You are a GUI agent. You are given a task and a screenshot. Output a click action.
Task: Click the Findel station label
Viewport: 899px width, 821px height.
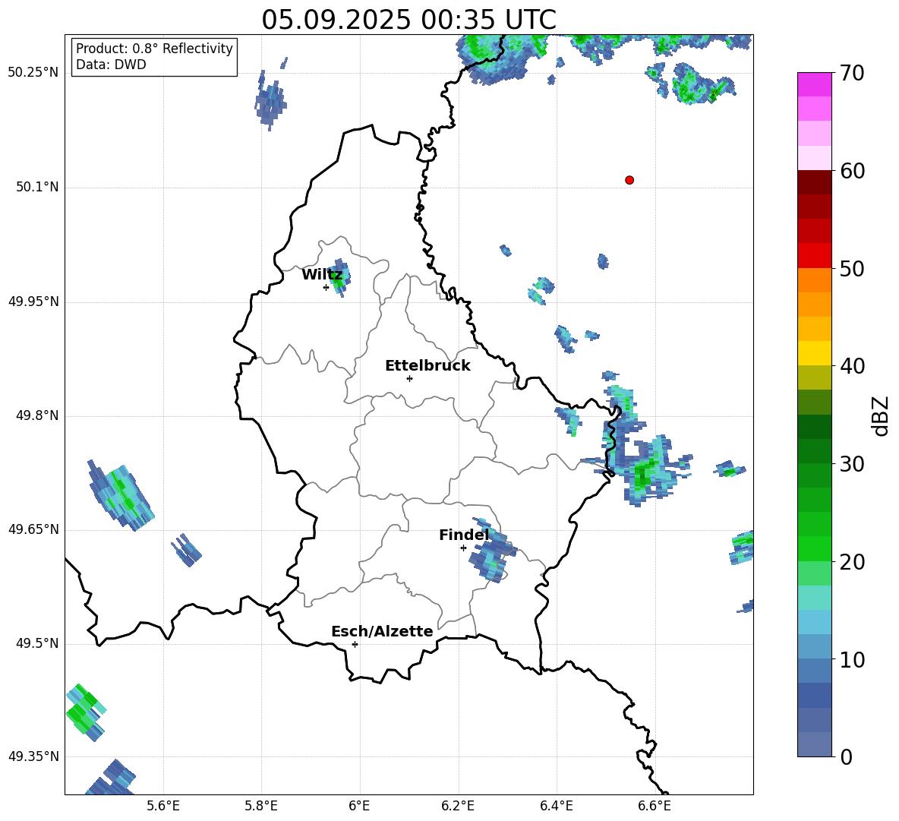[464, 535]
